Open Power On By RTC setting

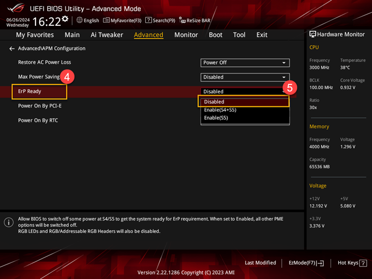[x=38, y=120]
